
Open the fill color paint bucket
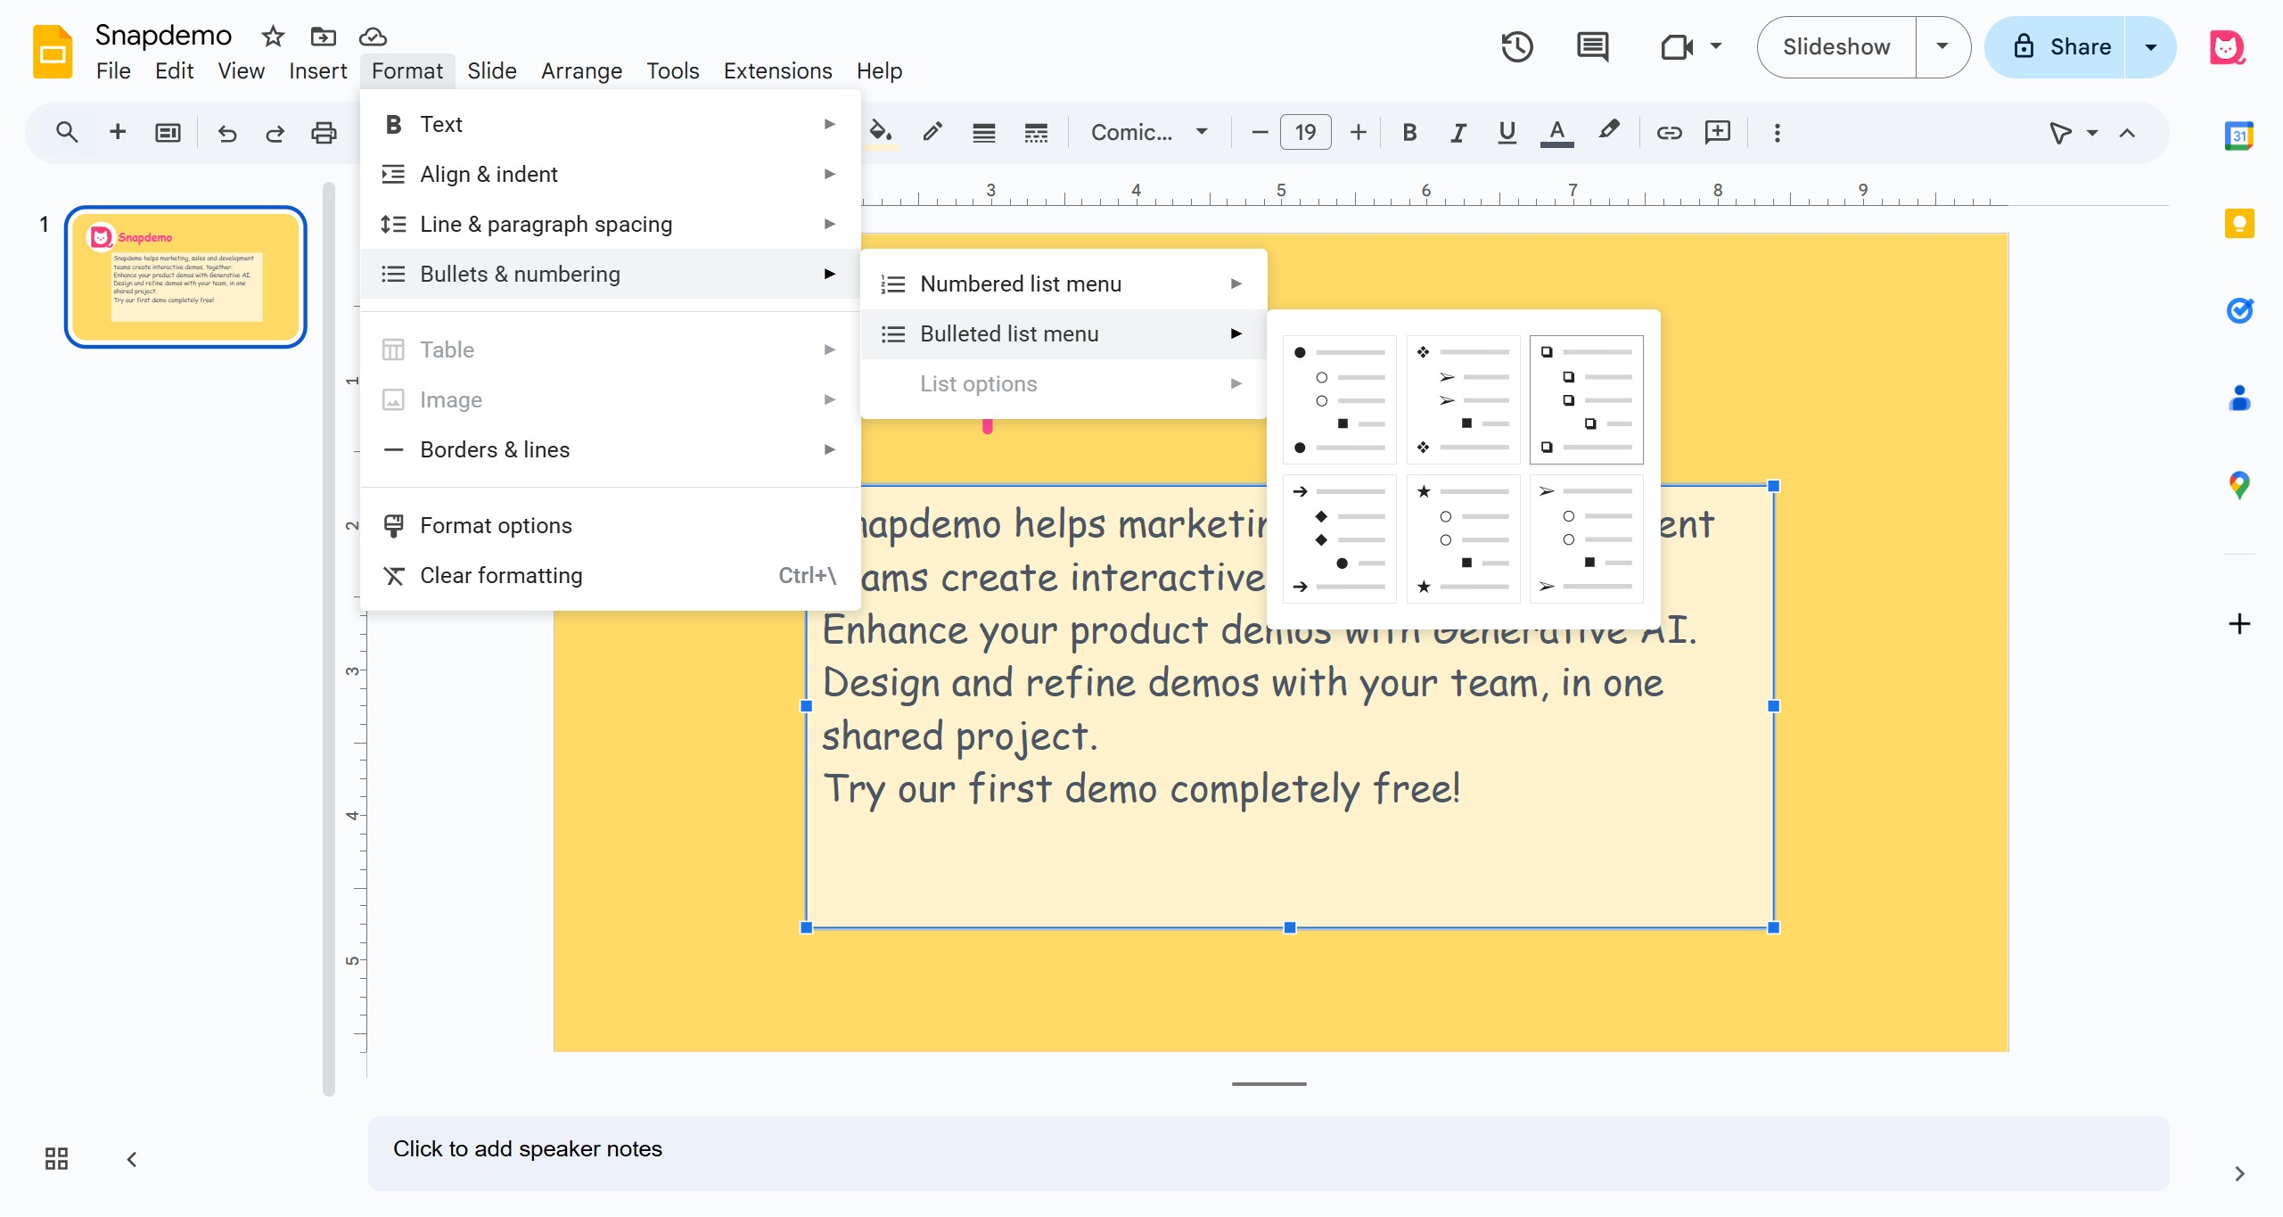coord(881,133)
